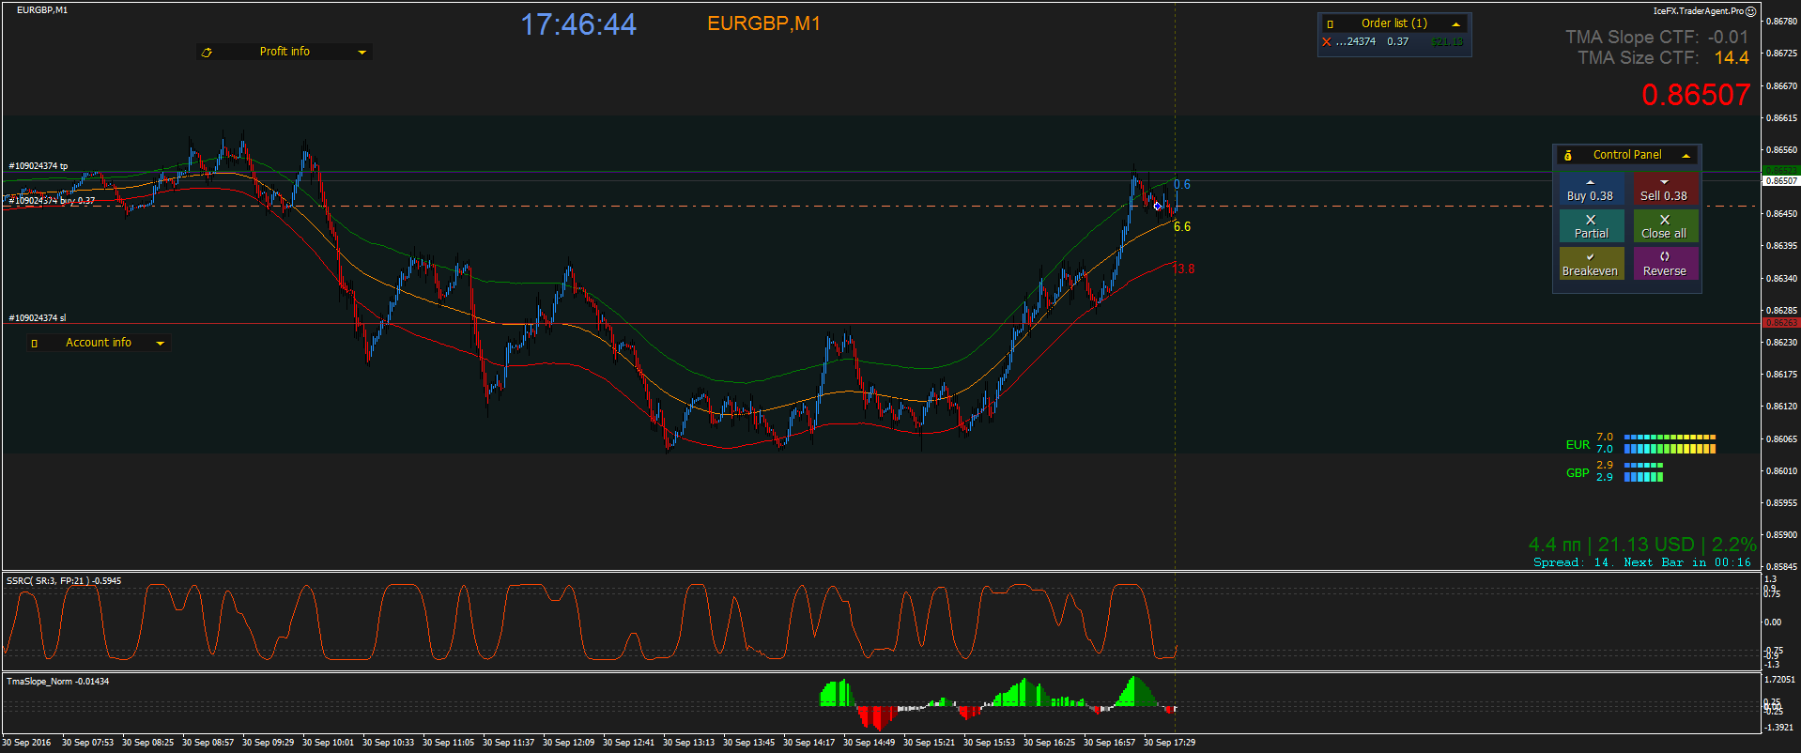Click the Control Panel money bag icon
The width and height of the screenshot is (1801, 753).
click(1568, 156)
